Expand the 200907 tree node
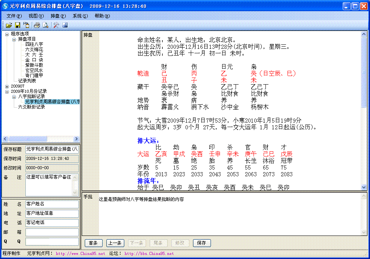Image resolution: width=370 pixels, height=259 pixels. (7, 86)
